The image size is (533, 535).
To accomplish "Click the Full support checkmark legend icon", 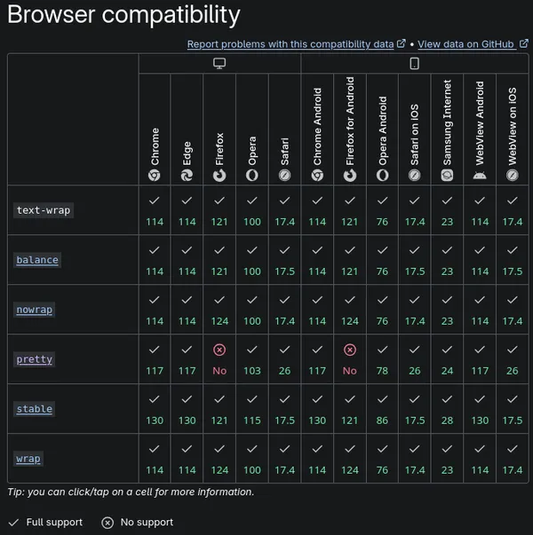I will point(13,523).
